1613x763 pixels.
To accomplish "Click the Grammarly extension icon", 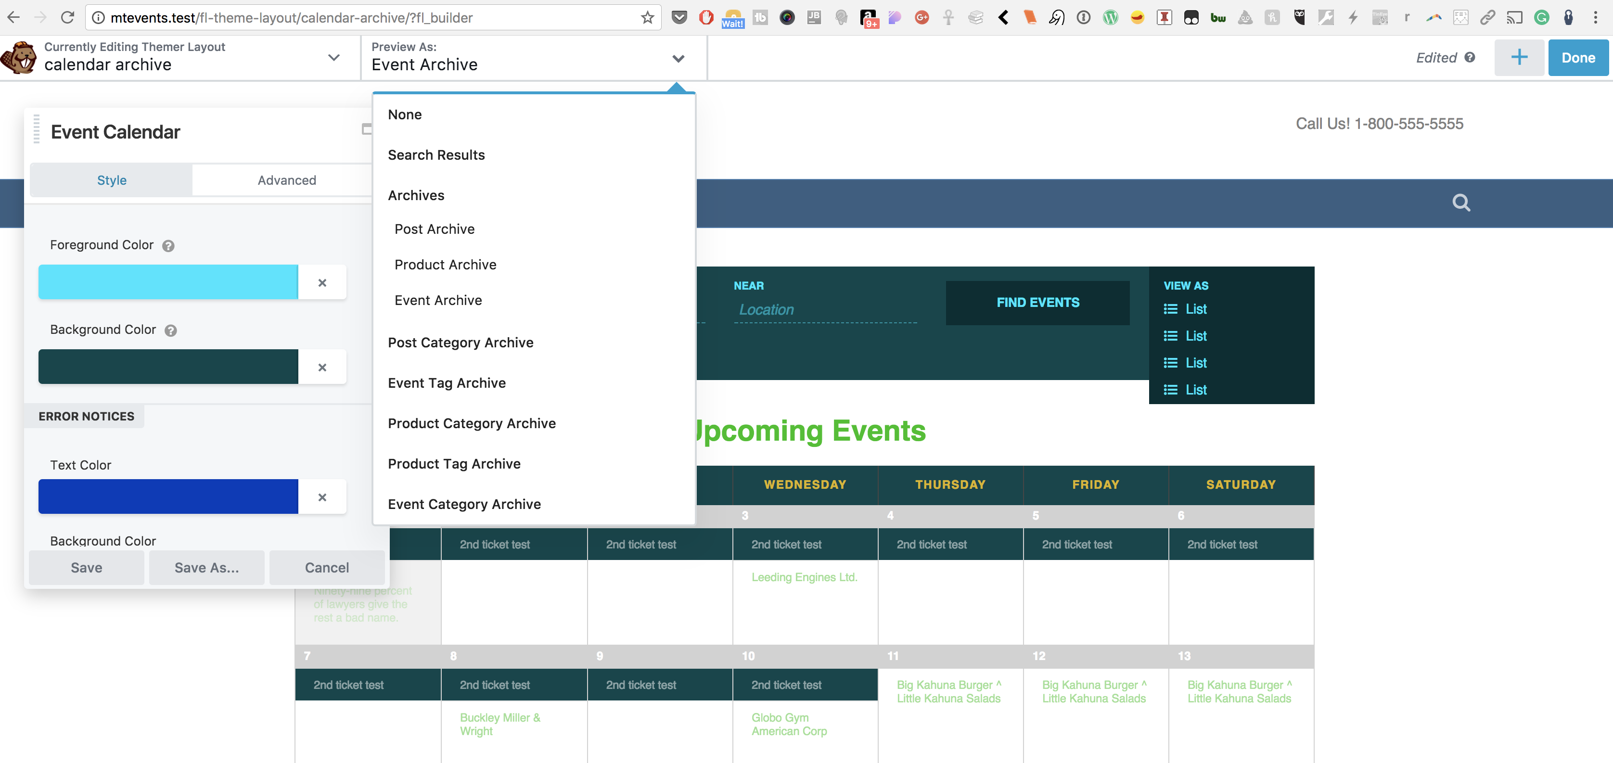I will coord(1542,17).
